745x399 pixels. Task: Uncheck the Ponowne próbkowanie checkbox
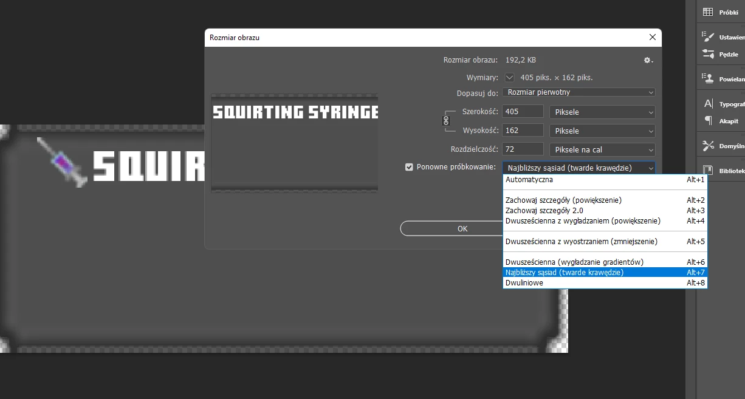click(x=409, y=167)
